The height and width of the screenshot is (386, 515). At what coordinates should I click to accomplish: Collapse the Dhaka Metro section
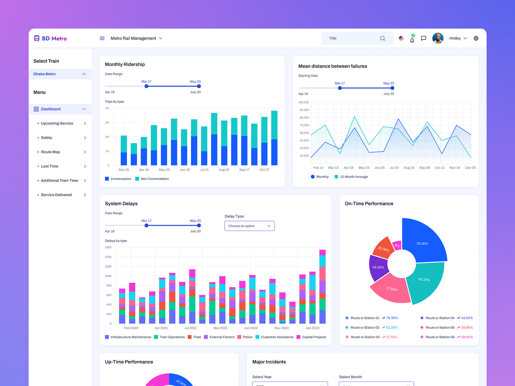(x=84, y=74)
